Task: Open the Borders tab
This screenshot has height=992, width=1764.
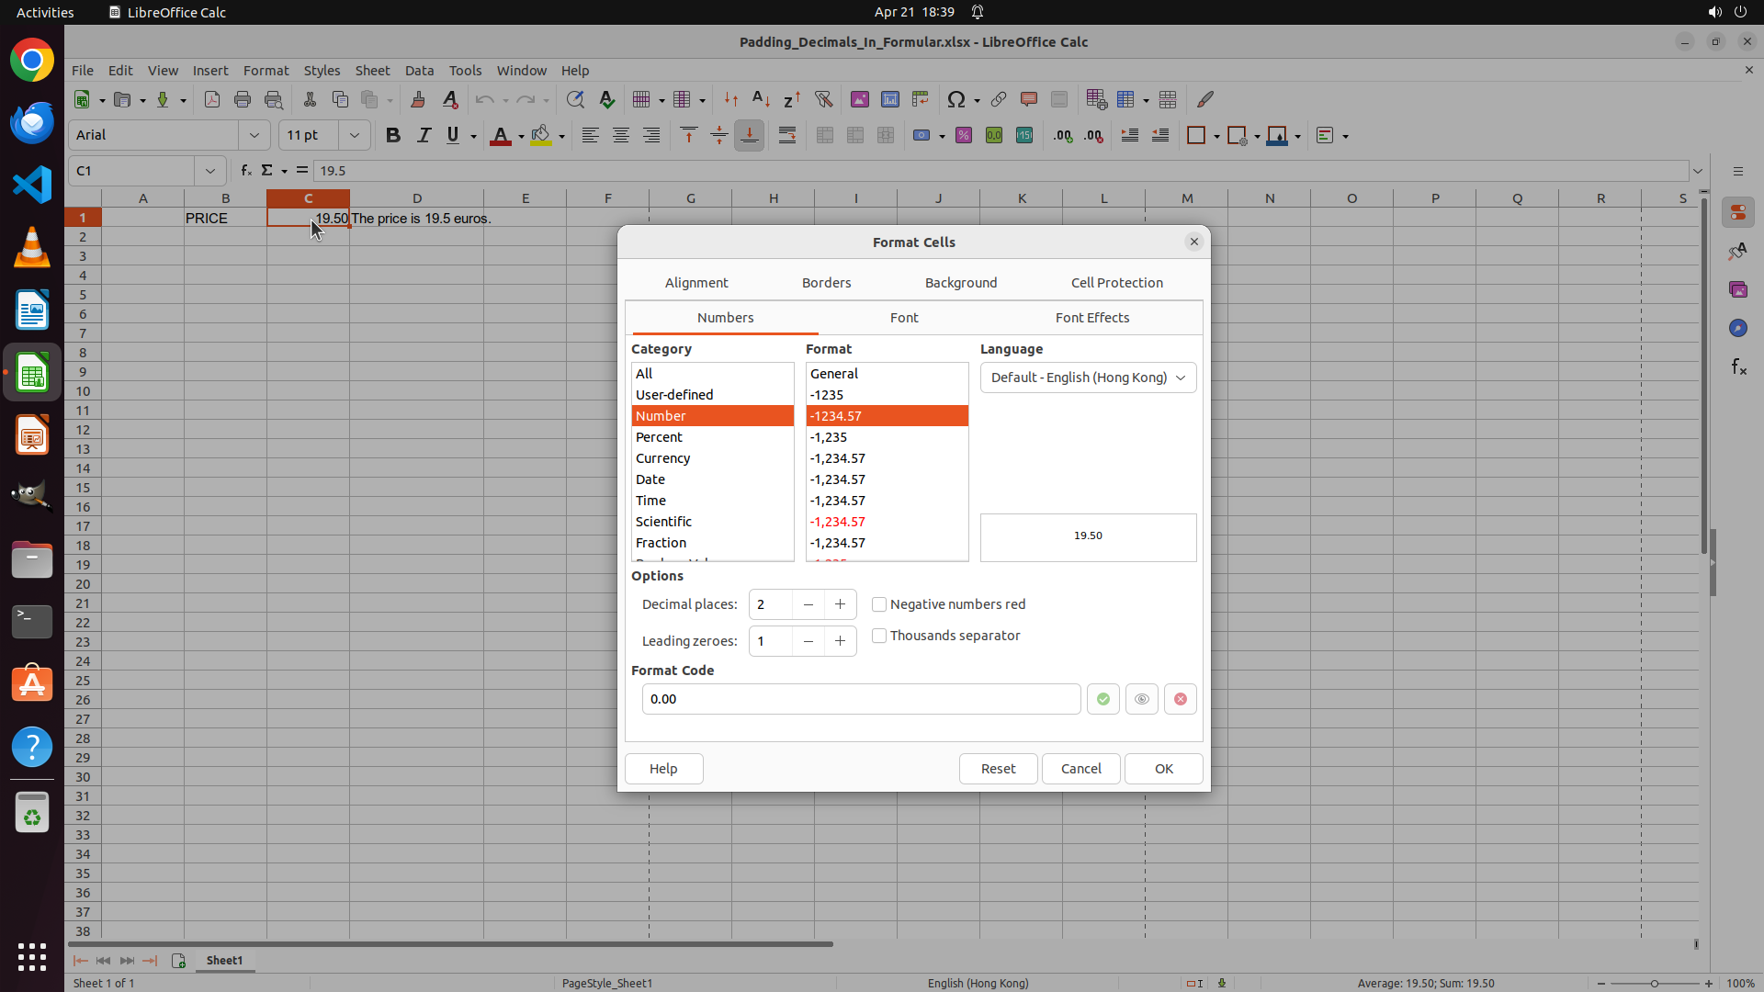Action: [826, 283]
